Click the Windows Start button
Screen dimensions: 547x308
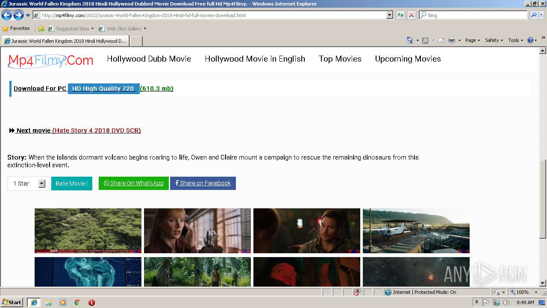(x=12, y=302)
